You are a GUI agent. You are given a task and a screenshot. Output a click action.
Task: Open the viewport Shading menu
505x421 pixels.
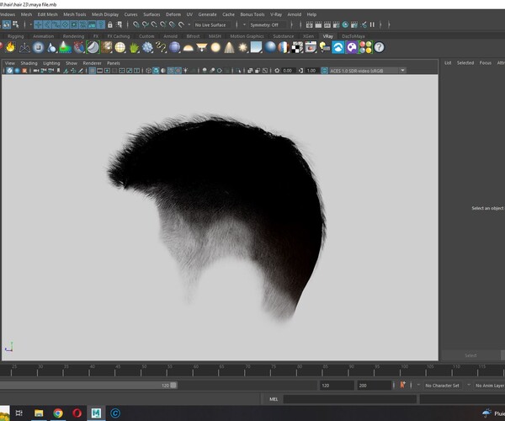(29, 63)
